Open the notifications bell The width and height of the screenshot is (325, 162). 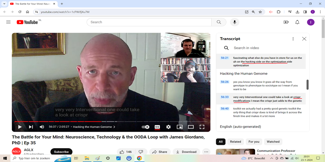pyautogui.click(x=297, y=22)
